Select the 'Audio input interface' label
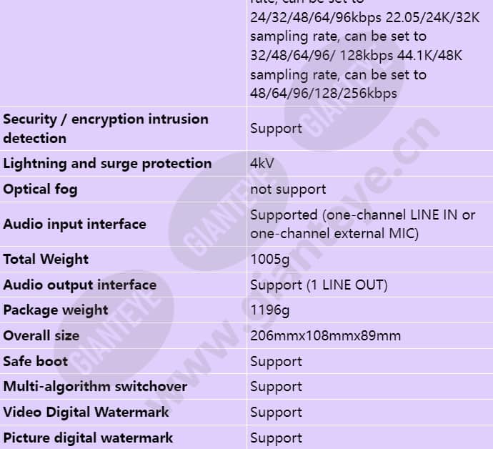 (x=74, y=224)
